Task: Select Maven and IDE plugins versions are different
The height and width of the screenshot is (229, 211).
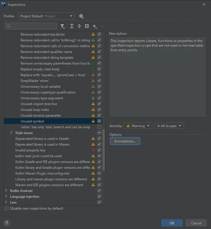Action: pyautogui.click(x=53, y=185)
